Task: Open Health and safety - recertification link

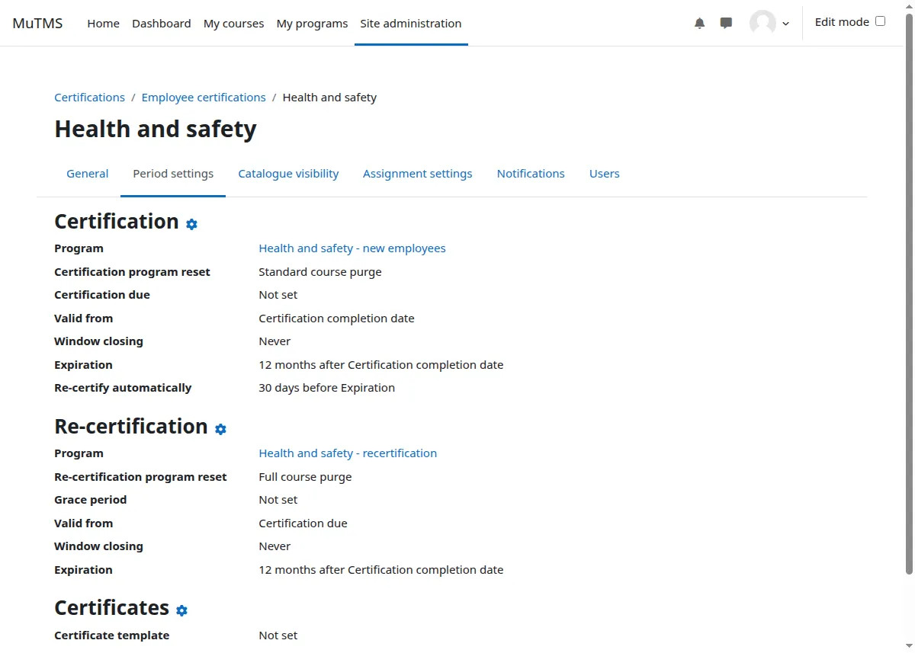Action: click(x=348, y=453)
